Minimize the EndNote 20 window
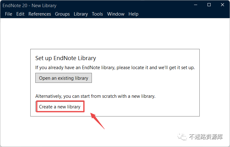Viewport: 230px width, 147px height. pos(196,5)
